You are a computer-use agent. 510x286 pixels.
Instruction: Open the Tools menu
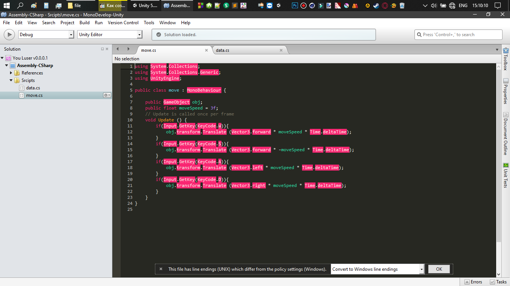point(149,23)
